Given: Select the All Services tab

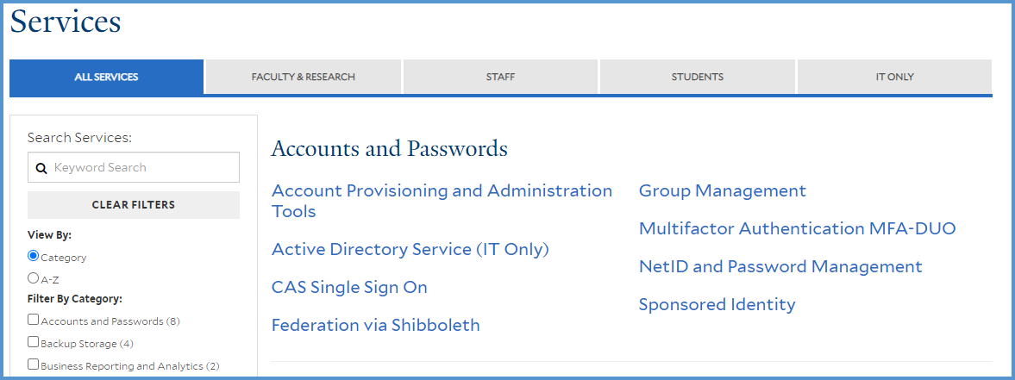Looking at the screenshot, I should [106, 77].
